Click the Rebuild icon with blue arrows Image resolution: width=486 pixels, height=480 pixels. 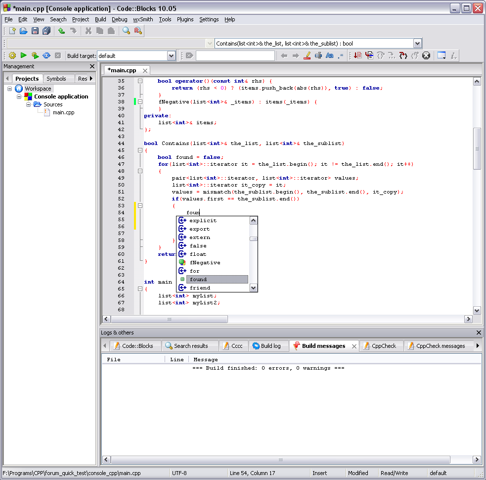pos(46,56)
